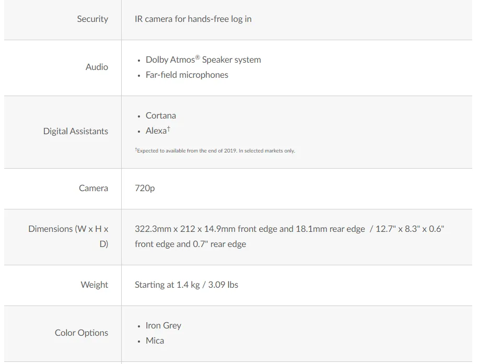Image resolution: width=480 pixels, height=364 pixels.
Task: Click the Camera row label
Action: (x=93, y=188)
